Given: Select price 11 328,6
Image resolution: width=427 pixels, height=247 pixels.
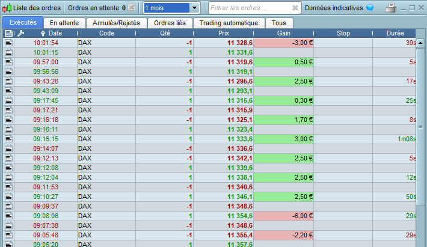Looking at the screenshot, I should (x=240, y=43).
